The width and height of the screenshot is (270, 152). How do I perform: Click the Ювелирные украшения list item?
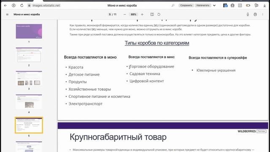216,71
